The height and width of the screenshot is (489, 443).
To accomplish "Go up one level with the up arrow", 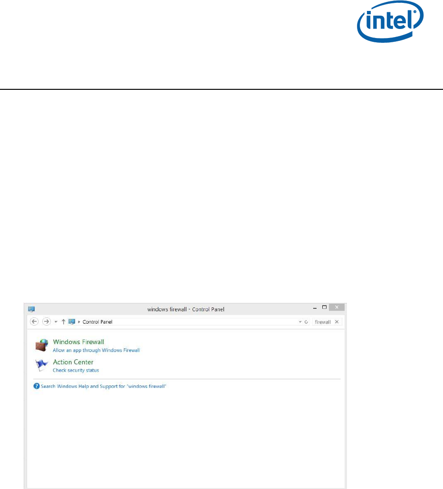I will 63,322.
